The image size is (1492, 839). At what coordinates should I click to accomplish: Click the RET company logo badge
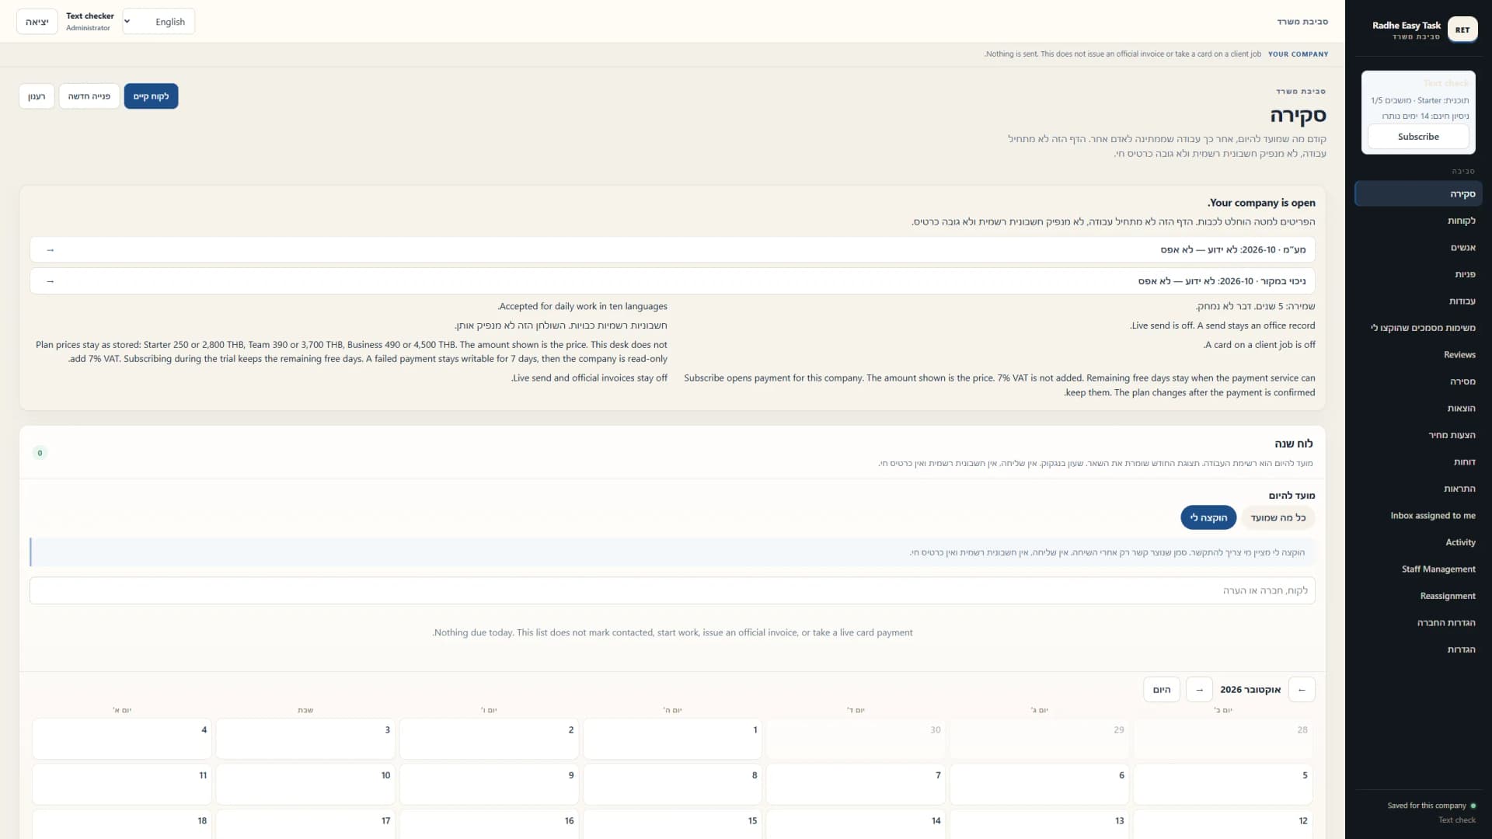pos(1462,30)
